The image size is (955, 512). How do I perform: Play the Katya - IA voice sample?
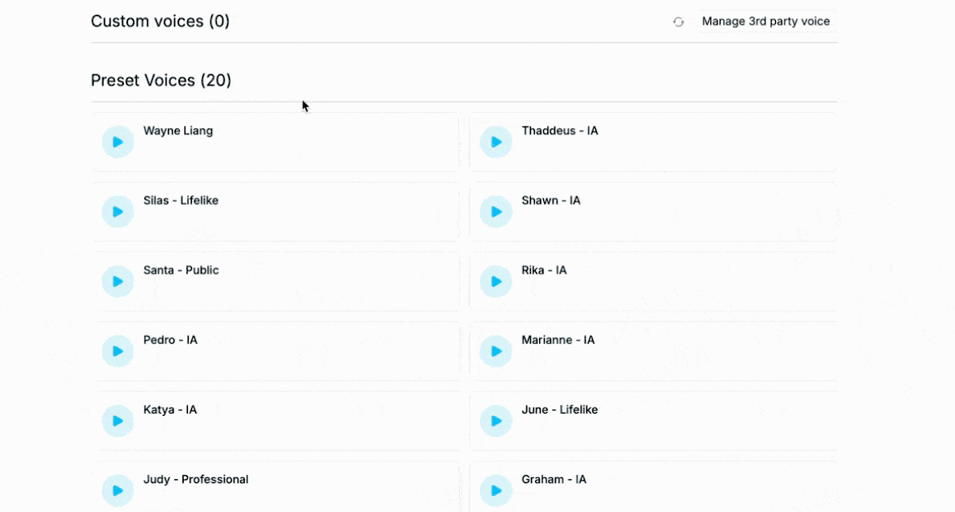click(118, 421)
